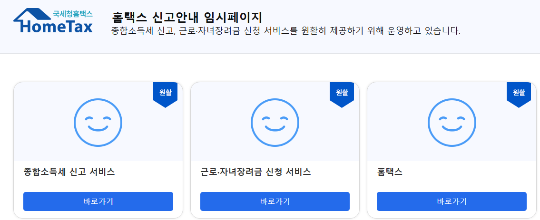This screenshot has height=220, width=540.
Task: Click the smiley icon on 근로·자녀장려금 card
Action: [x=275, y=123]
